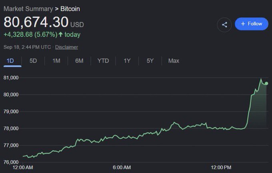Follow Bitcoin with the Follow button
The image size is (272, 173).
[x=252, y=24]
